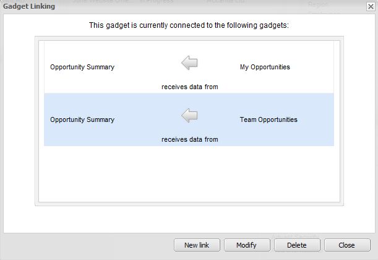This screenshot has width=378, height=260.
Task: Create a new gadget link
Action: click(197, 245)
